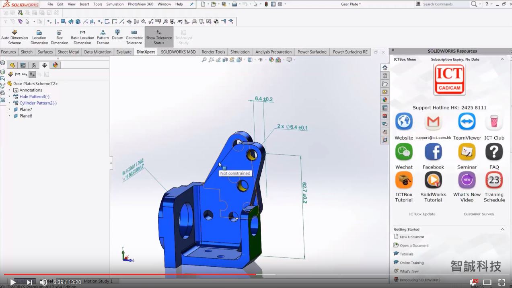Mute the video volume

[43, 282]
